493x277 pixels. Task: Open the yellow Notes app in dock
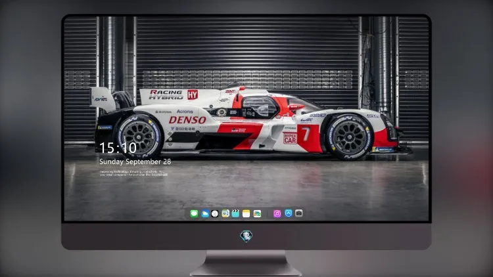point(246,213)
